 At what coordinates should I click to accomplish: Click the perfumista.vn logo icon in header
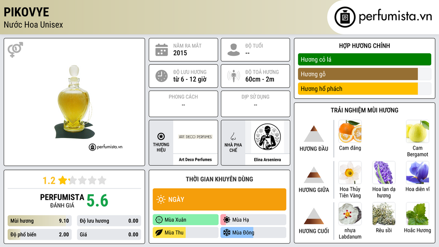click(345, 17)
